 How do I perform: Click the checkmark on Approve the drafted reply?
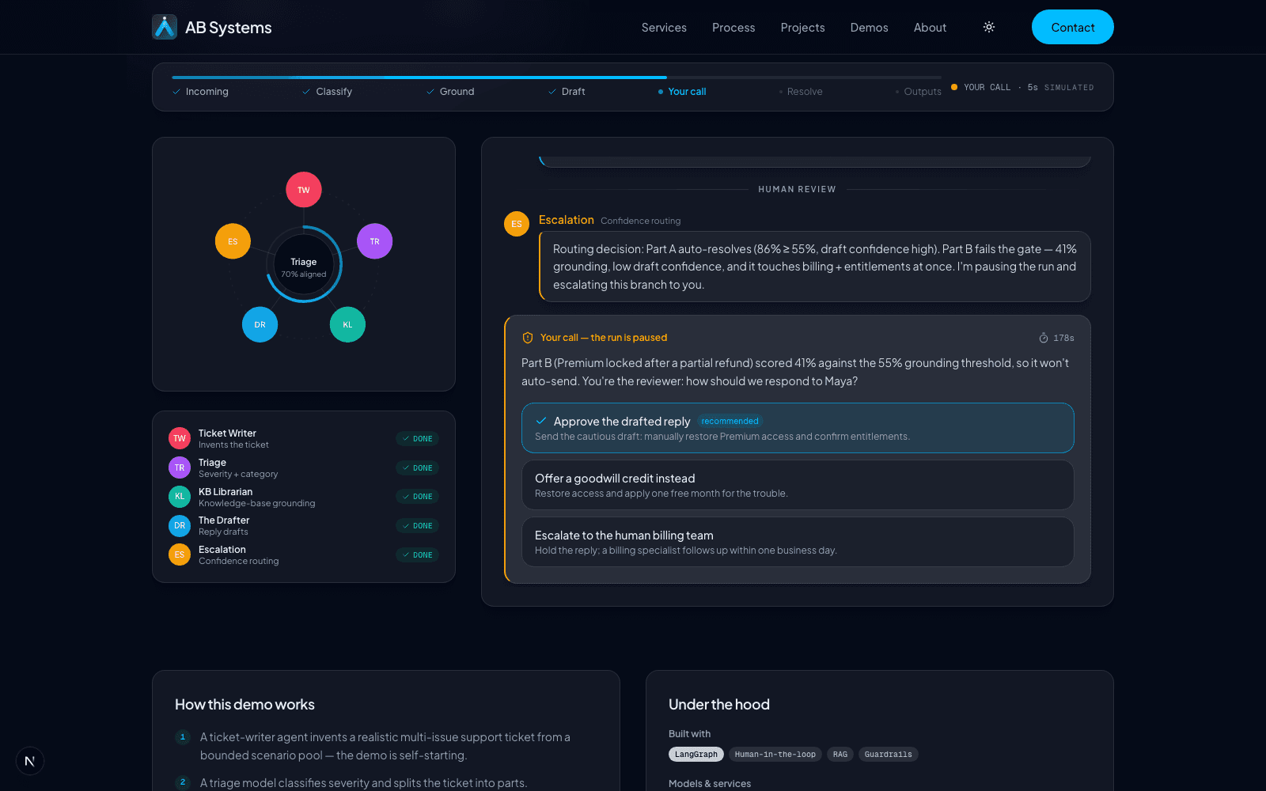pyautogui.click(x=541, y=421)
